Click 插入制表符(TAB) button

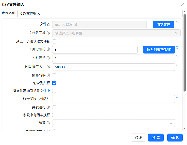click(x=159, y=50)
